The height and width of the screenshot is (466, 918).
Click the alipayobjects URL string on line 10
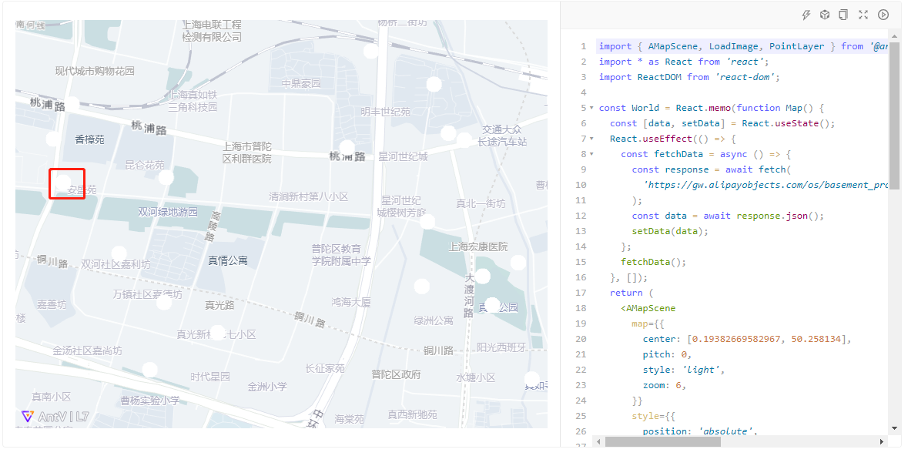coord(766,185)
